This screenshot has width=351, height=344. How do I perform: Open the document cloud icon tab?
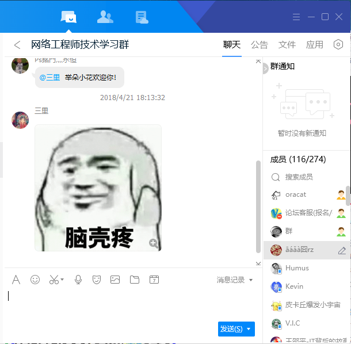tap(142, 17)
